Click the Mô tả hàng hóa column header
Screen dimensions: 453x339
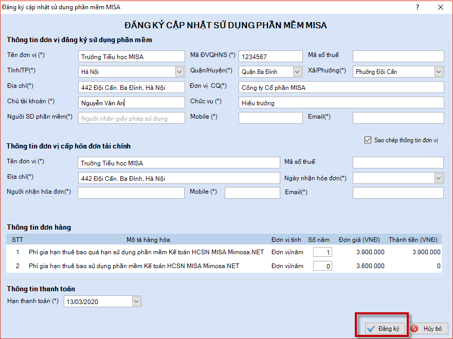coord(148,240)
